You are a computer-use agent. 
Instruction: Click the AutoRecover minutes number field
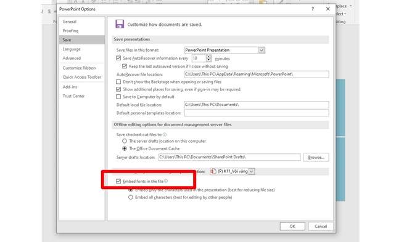tap(199, 58)
